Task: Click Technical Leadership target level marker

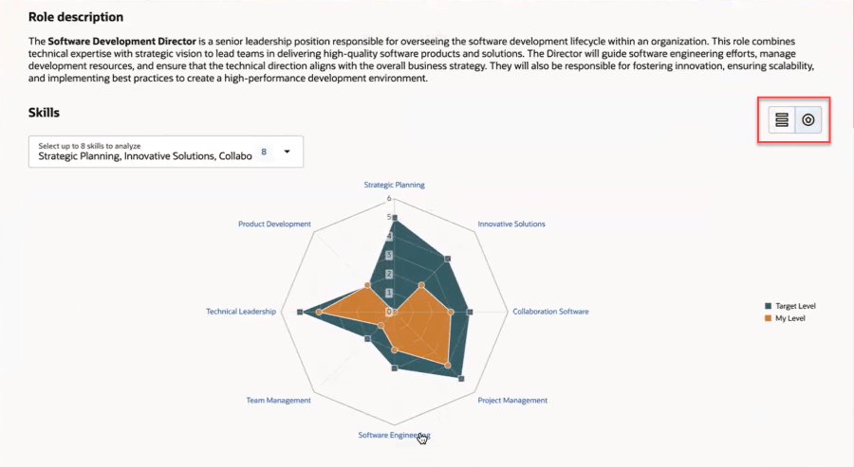Action: (x=300, y=312)
